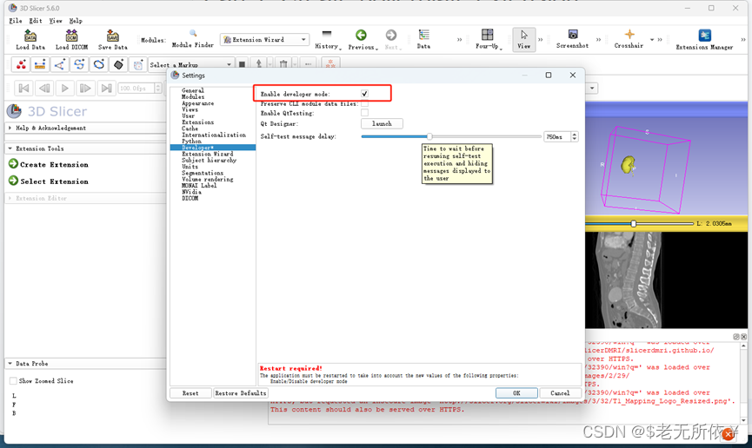Uncheck Enable developer mode
The image size is (752, 448).
[x=364, y=94]
